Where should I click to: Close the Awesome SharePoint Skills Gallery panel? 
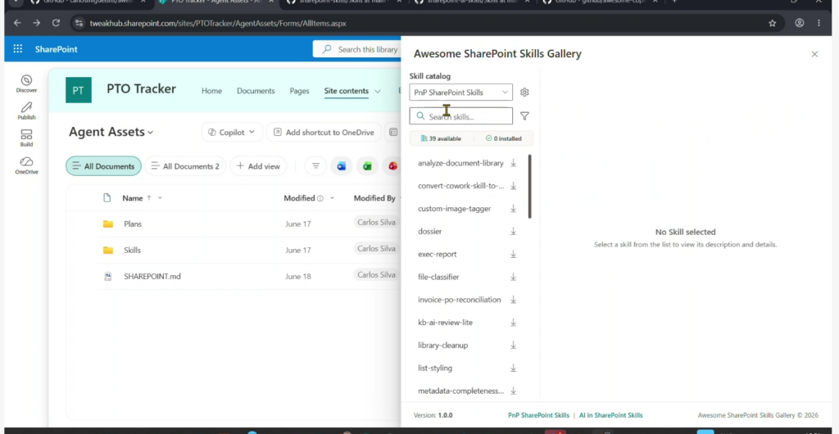(x=814, y=54)
